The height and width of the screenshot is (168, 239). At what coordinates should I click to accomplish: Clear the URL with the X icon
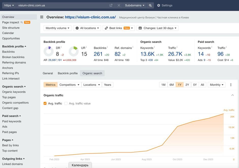point(119,5)
